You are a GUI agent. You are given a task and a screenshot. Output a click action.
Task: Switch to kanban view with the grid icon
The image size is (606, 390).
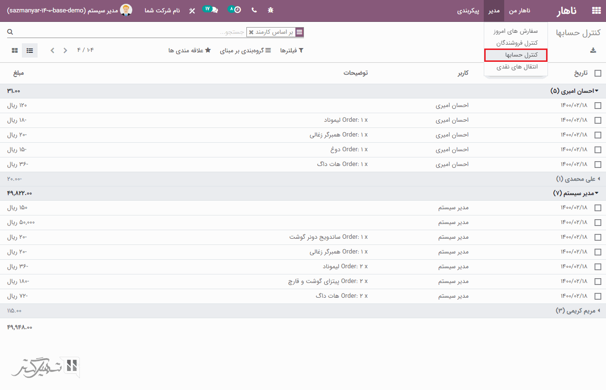tap(15, 50)
